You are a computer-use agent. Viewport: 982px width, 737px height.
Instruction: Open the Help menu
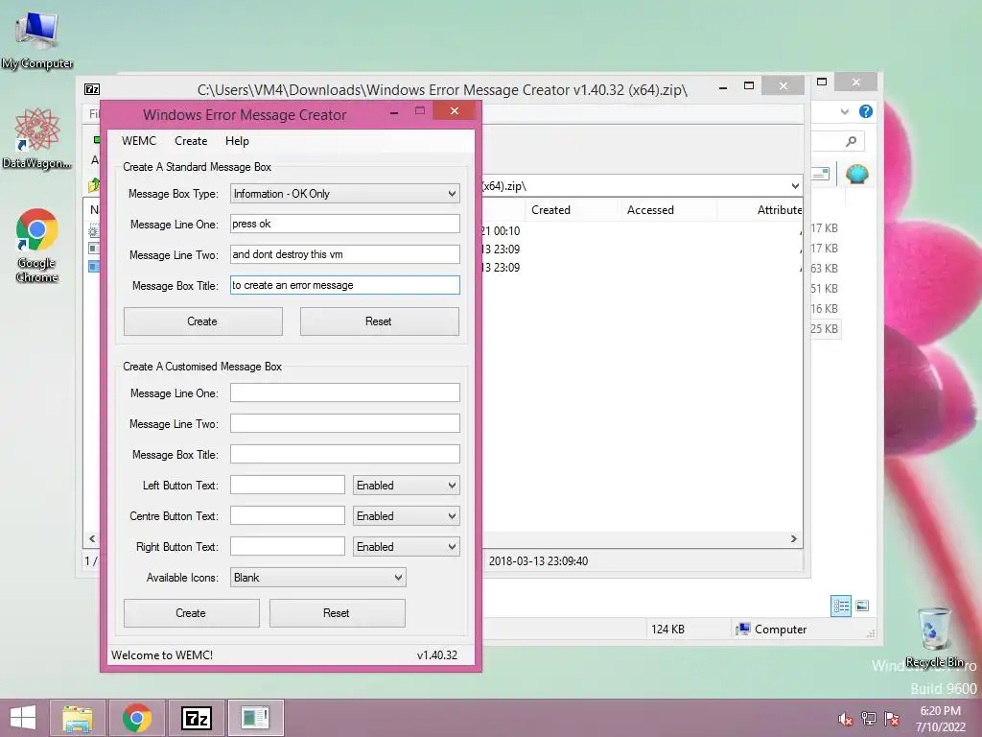(x=238, y=141)
